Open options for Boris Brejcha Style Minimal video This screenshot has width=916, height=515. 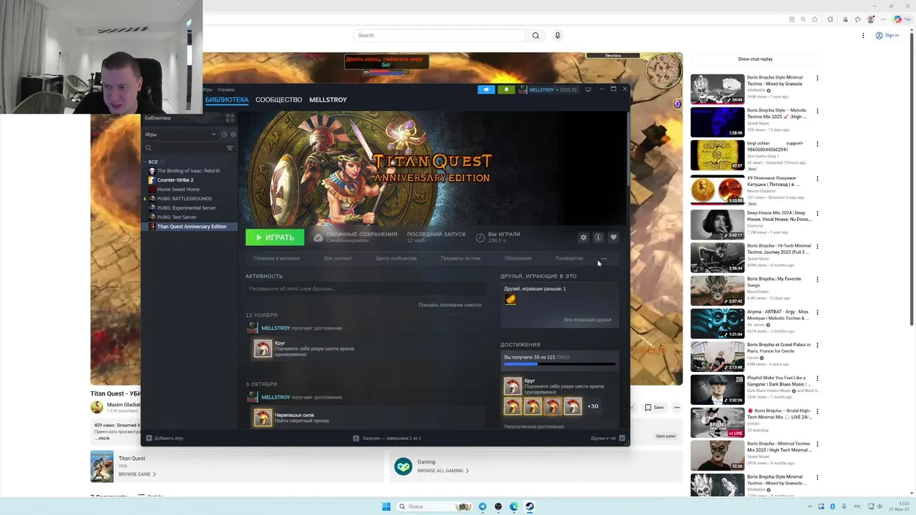click(x=817, y=78)
